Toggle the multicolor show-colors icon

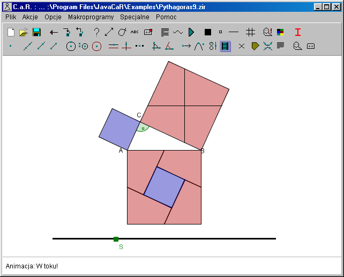click(280, 32)
